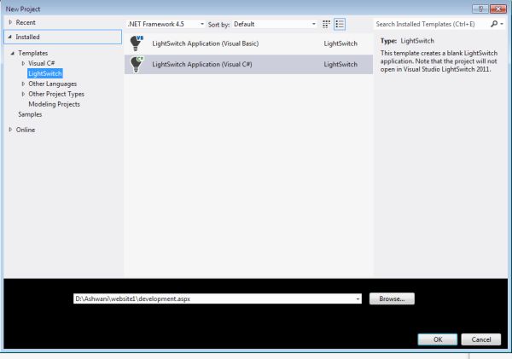Click the LightSwitch category text of Visual Basic row
This screenshot has height=359, width=512.
coord(340,43)
